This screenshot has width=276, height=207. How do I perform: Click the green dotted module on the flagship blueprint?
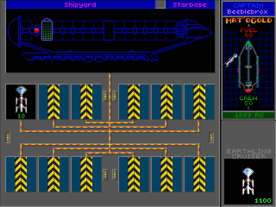click(47, 30)
